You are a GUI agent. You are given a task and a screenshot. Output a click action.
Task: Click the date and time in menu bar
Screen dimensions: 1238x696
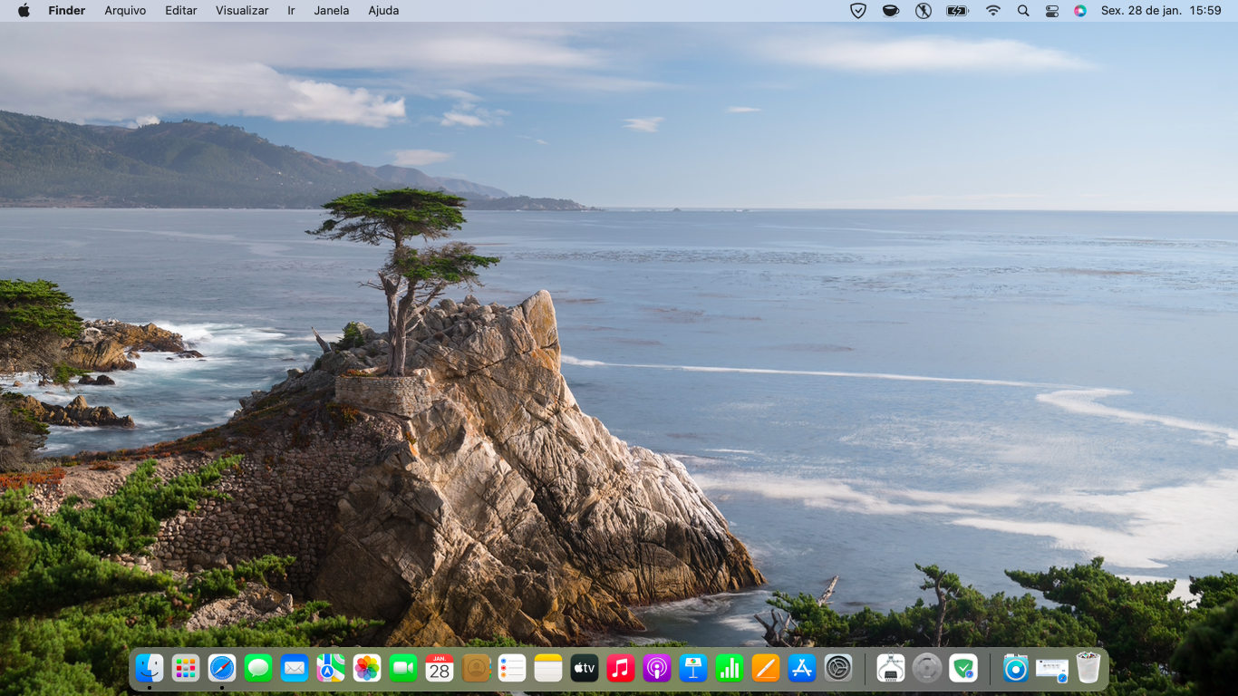1161,11
